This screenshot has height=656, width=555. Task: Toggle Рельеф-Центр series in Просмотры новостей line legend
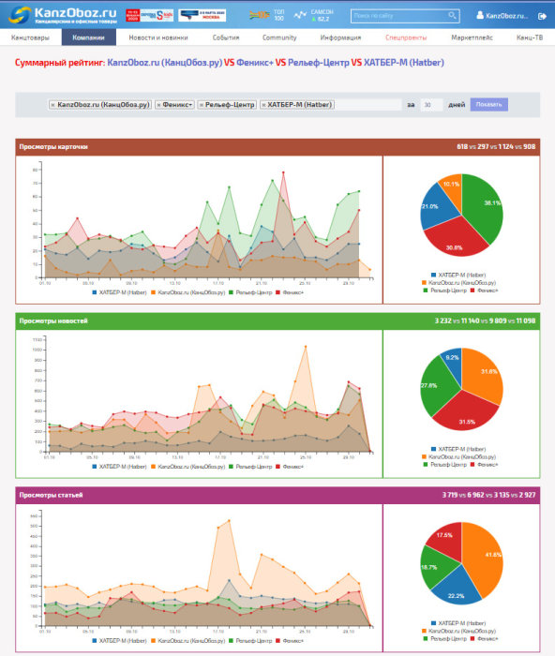pyautogui.click(x=250, y=467)
